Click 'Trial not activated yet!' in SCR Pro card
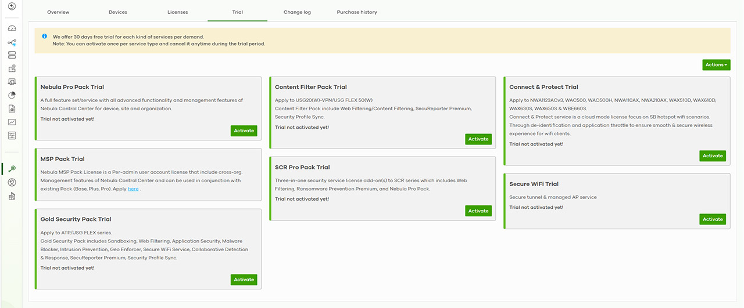 (302, 199)
